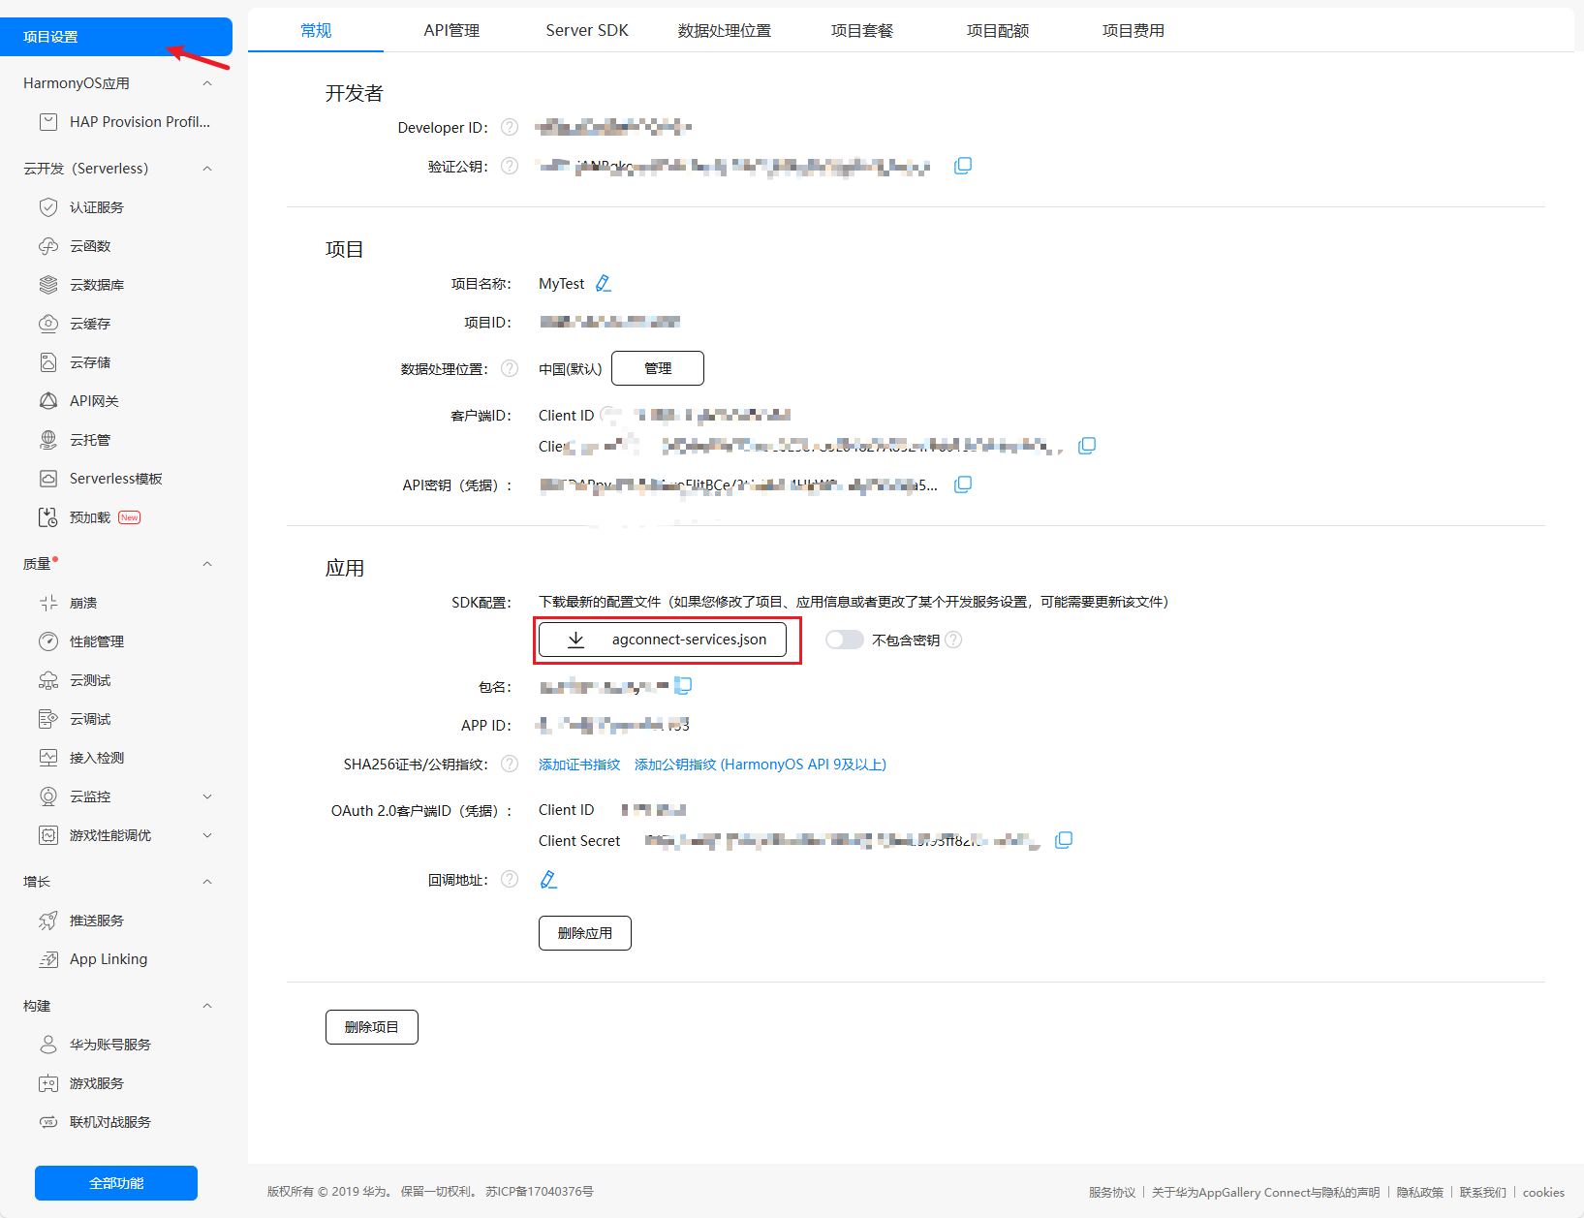Open the Server SDK tab
This screenshot has width=1584, height=1218.
[x=586, y=30]
